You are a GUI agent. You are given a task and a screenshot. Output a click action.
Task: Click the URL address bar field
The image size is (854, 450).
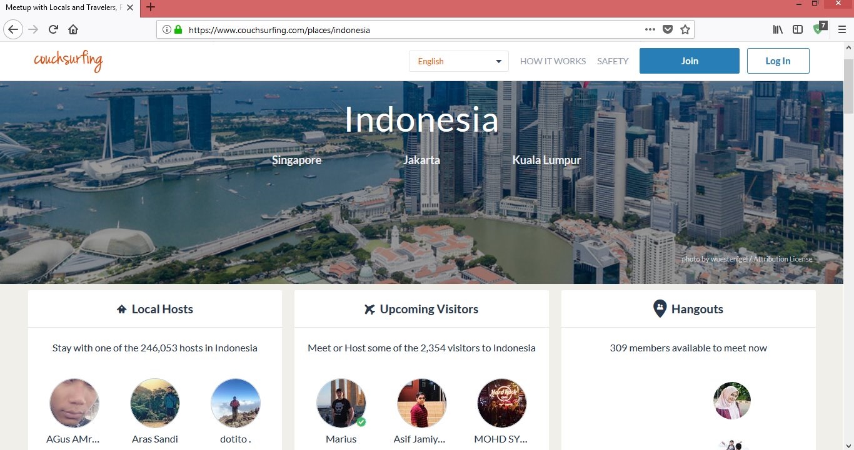406,29
